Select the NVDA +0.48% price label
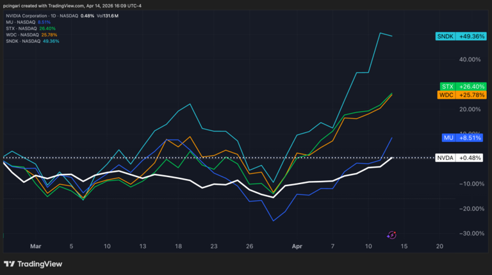The height and width of the screenshot is (275, 492). click(459, 158)
